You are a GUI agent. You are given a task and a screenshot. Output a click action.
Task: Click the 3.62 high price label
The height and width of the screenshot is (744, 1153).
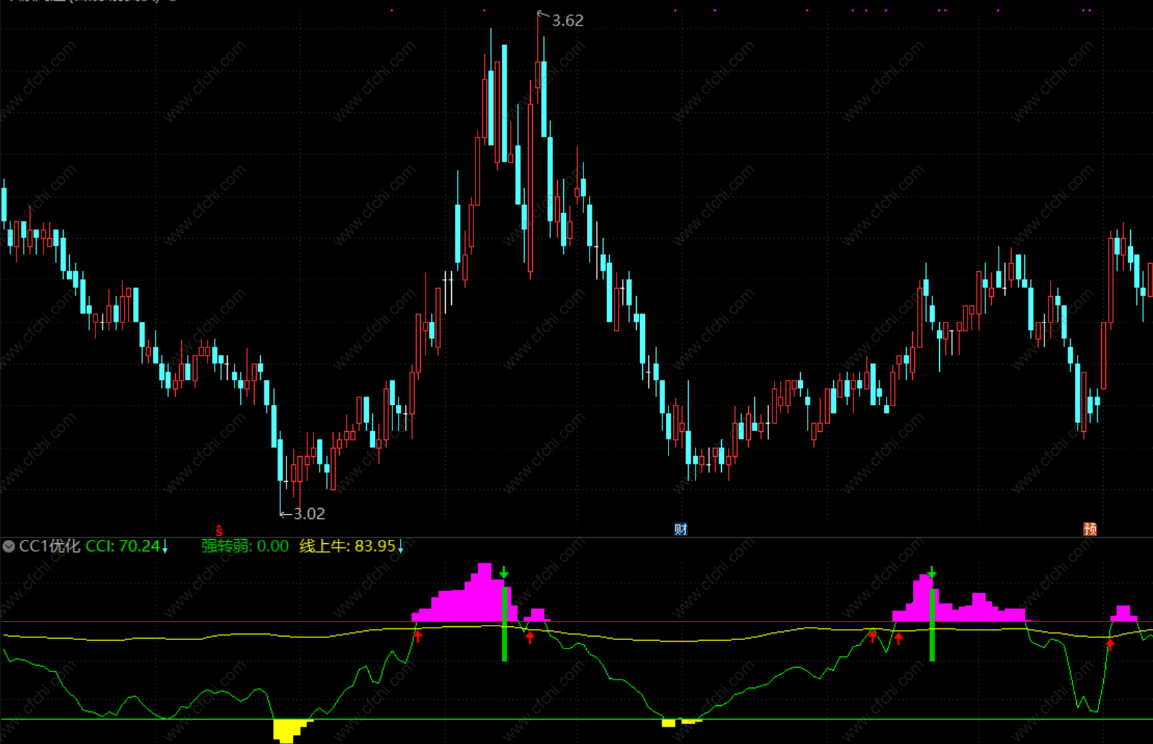coord(568,21)
